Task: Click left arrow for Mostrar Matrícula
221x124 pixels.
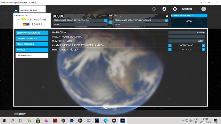Action: tap(170, 50)
